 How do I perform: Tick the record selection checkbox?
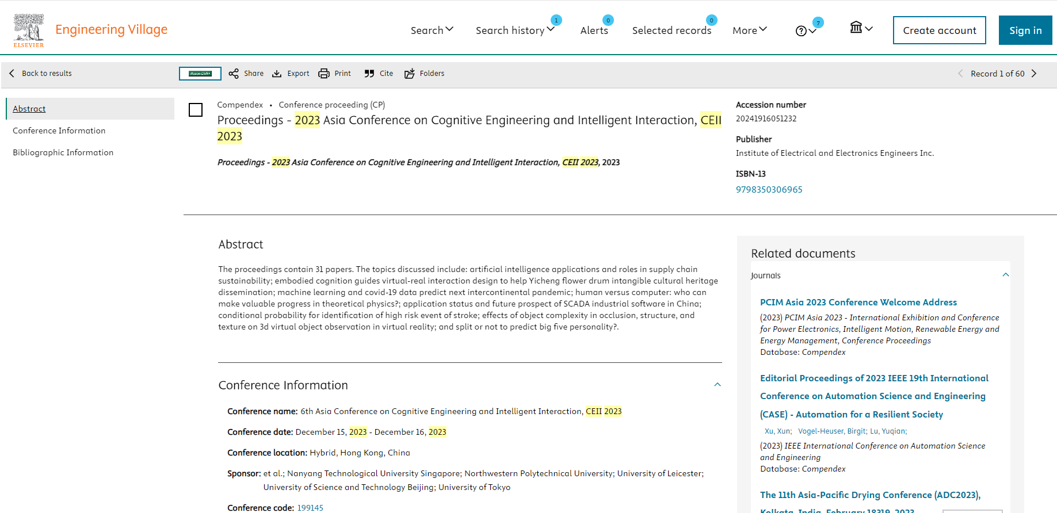196,110
